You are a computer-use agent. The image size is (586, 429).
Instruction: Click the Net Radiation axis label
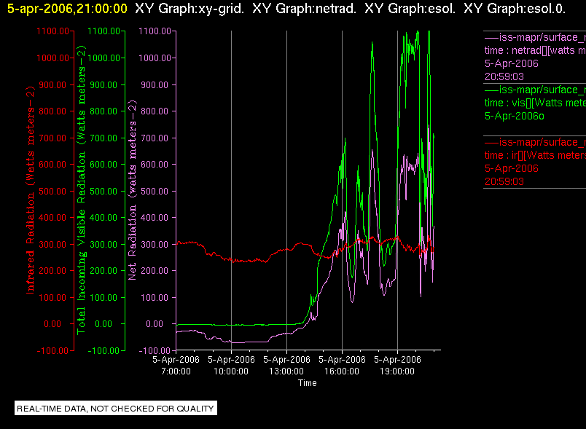tap(133, 190)
